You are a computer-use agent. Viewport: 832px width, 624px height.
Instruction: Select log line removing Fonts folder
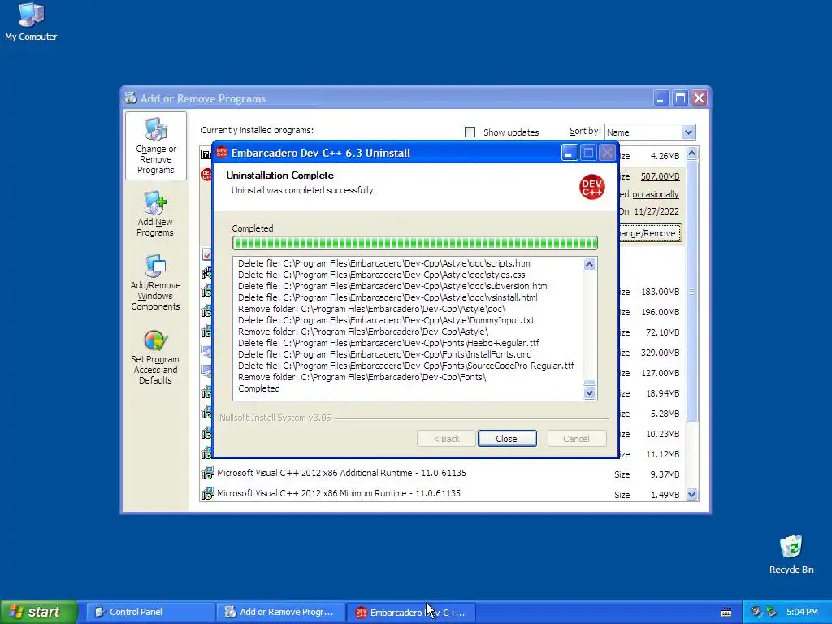click(x=362, y=377)
